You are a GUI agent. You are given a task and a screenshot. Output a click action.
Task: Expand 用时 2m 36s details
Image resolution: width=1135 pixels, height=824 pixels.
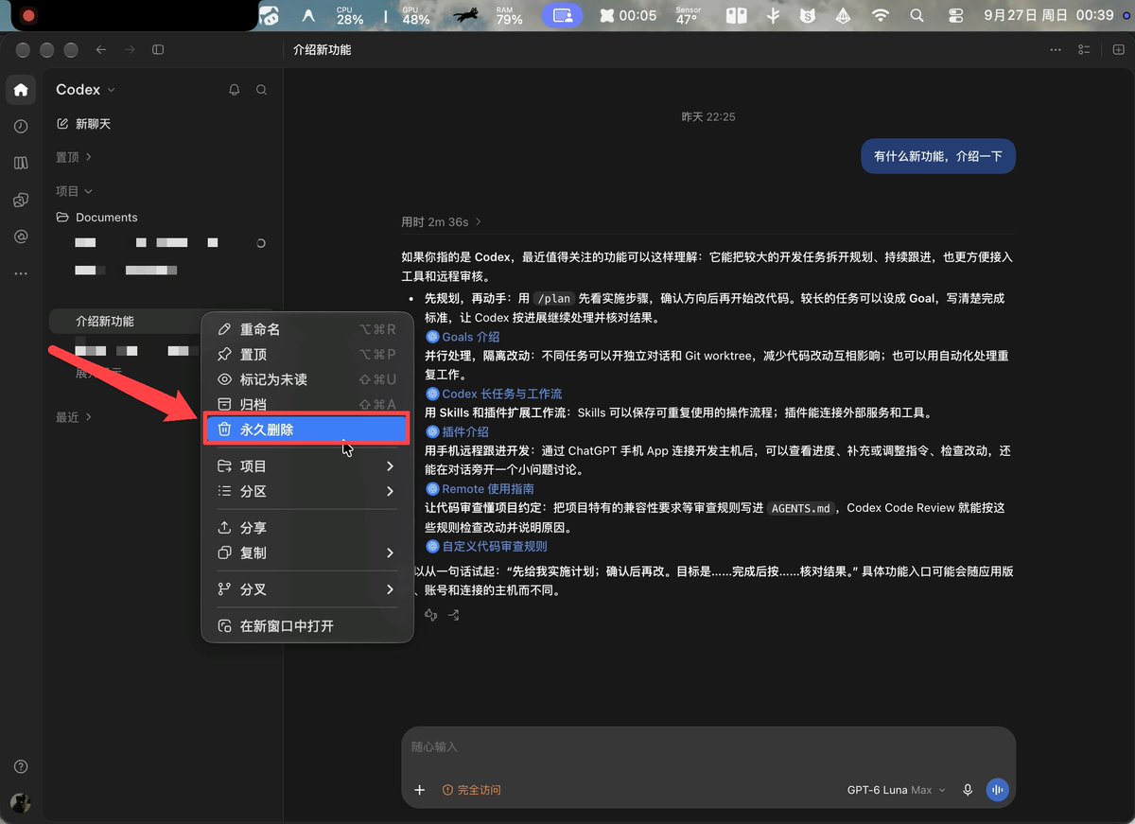[441, 222]
